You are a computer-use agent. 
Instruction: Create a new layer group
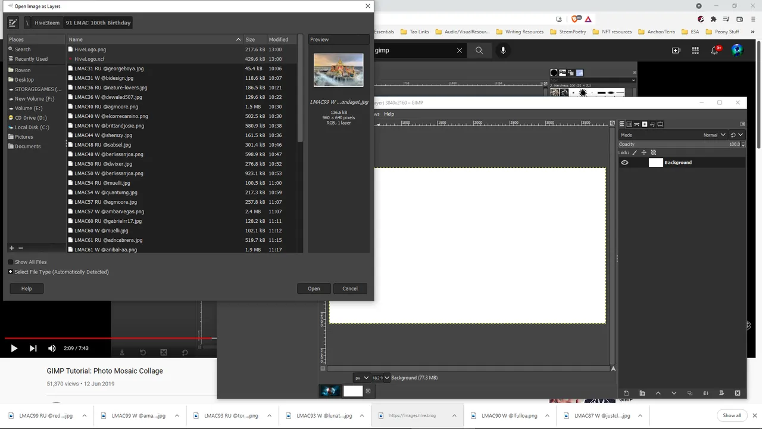(x=642, y=393)
